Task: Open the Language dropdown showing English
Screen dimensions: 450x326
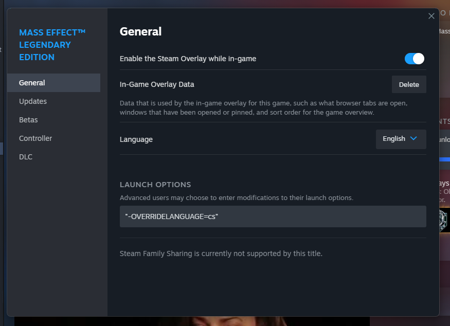Action: [x=401, y=139]
